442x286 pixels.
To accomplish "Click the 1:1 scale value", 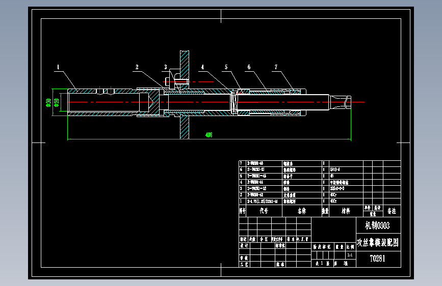I will [x=350, y=255].
